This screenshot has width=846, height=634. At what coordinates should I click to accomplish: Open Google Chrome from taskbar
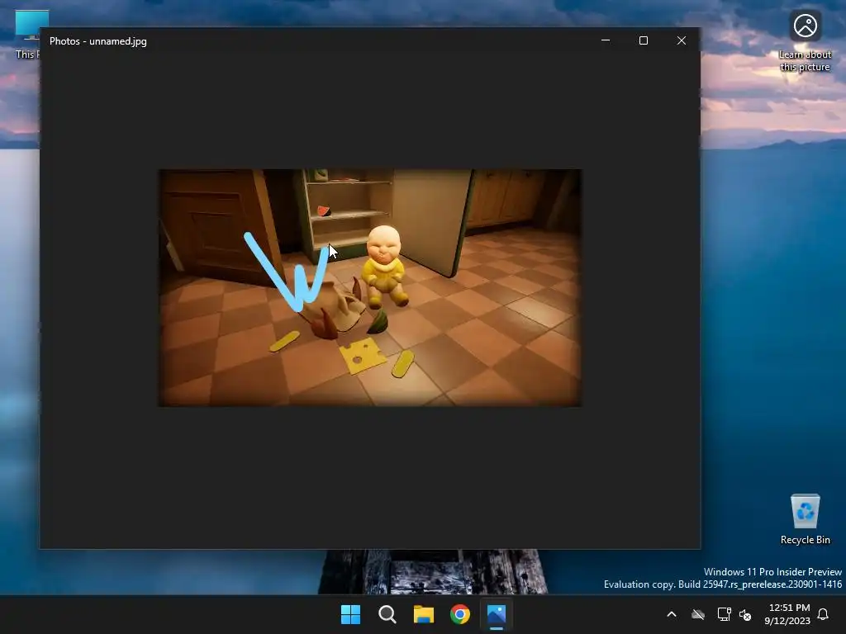(459, 614)
